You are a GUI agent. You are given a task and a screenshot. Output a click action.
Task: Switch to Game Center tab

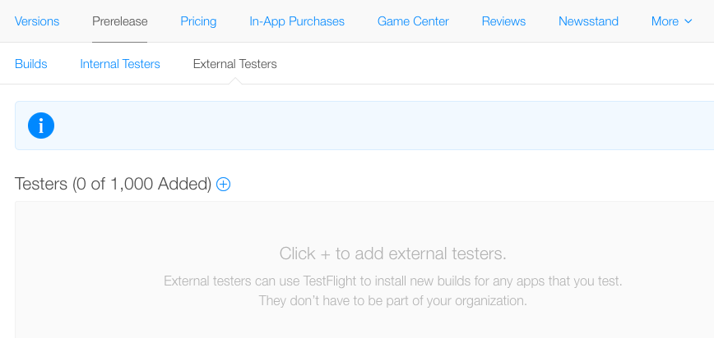[413, 21]
